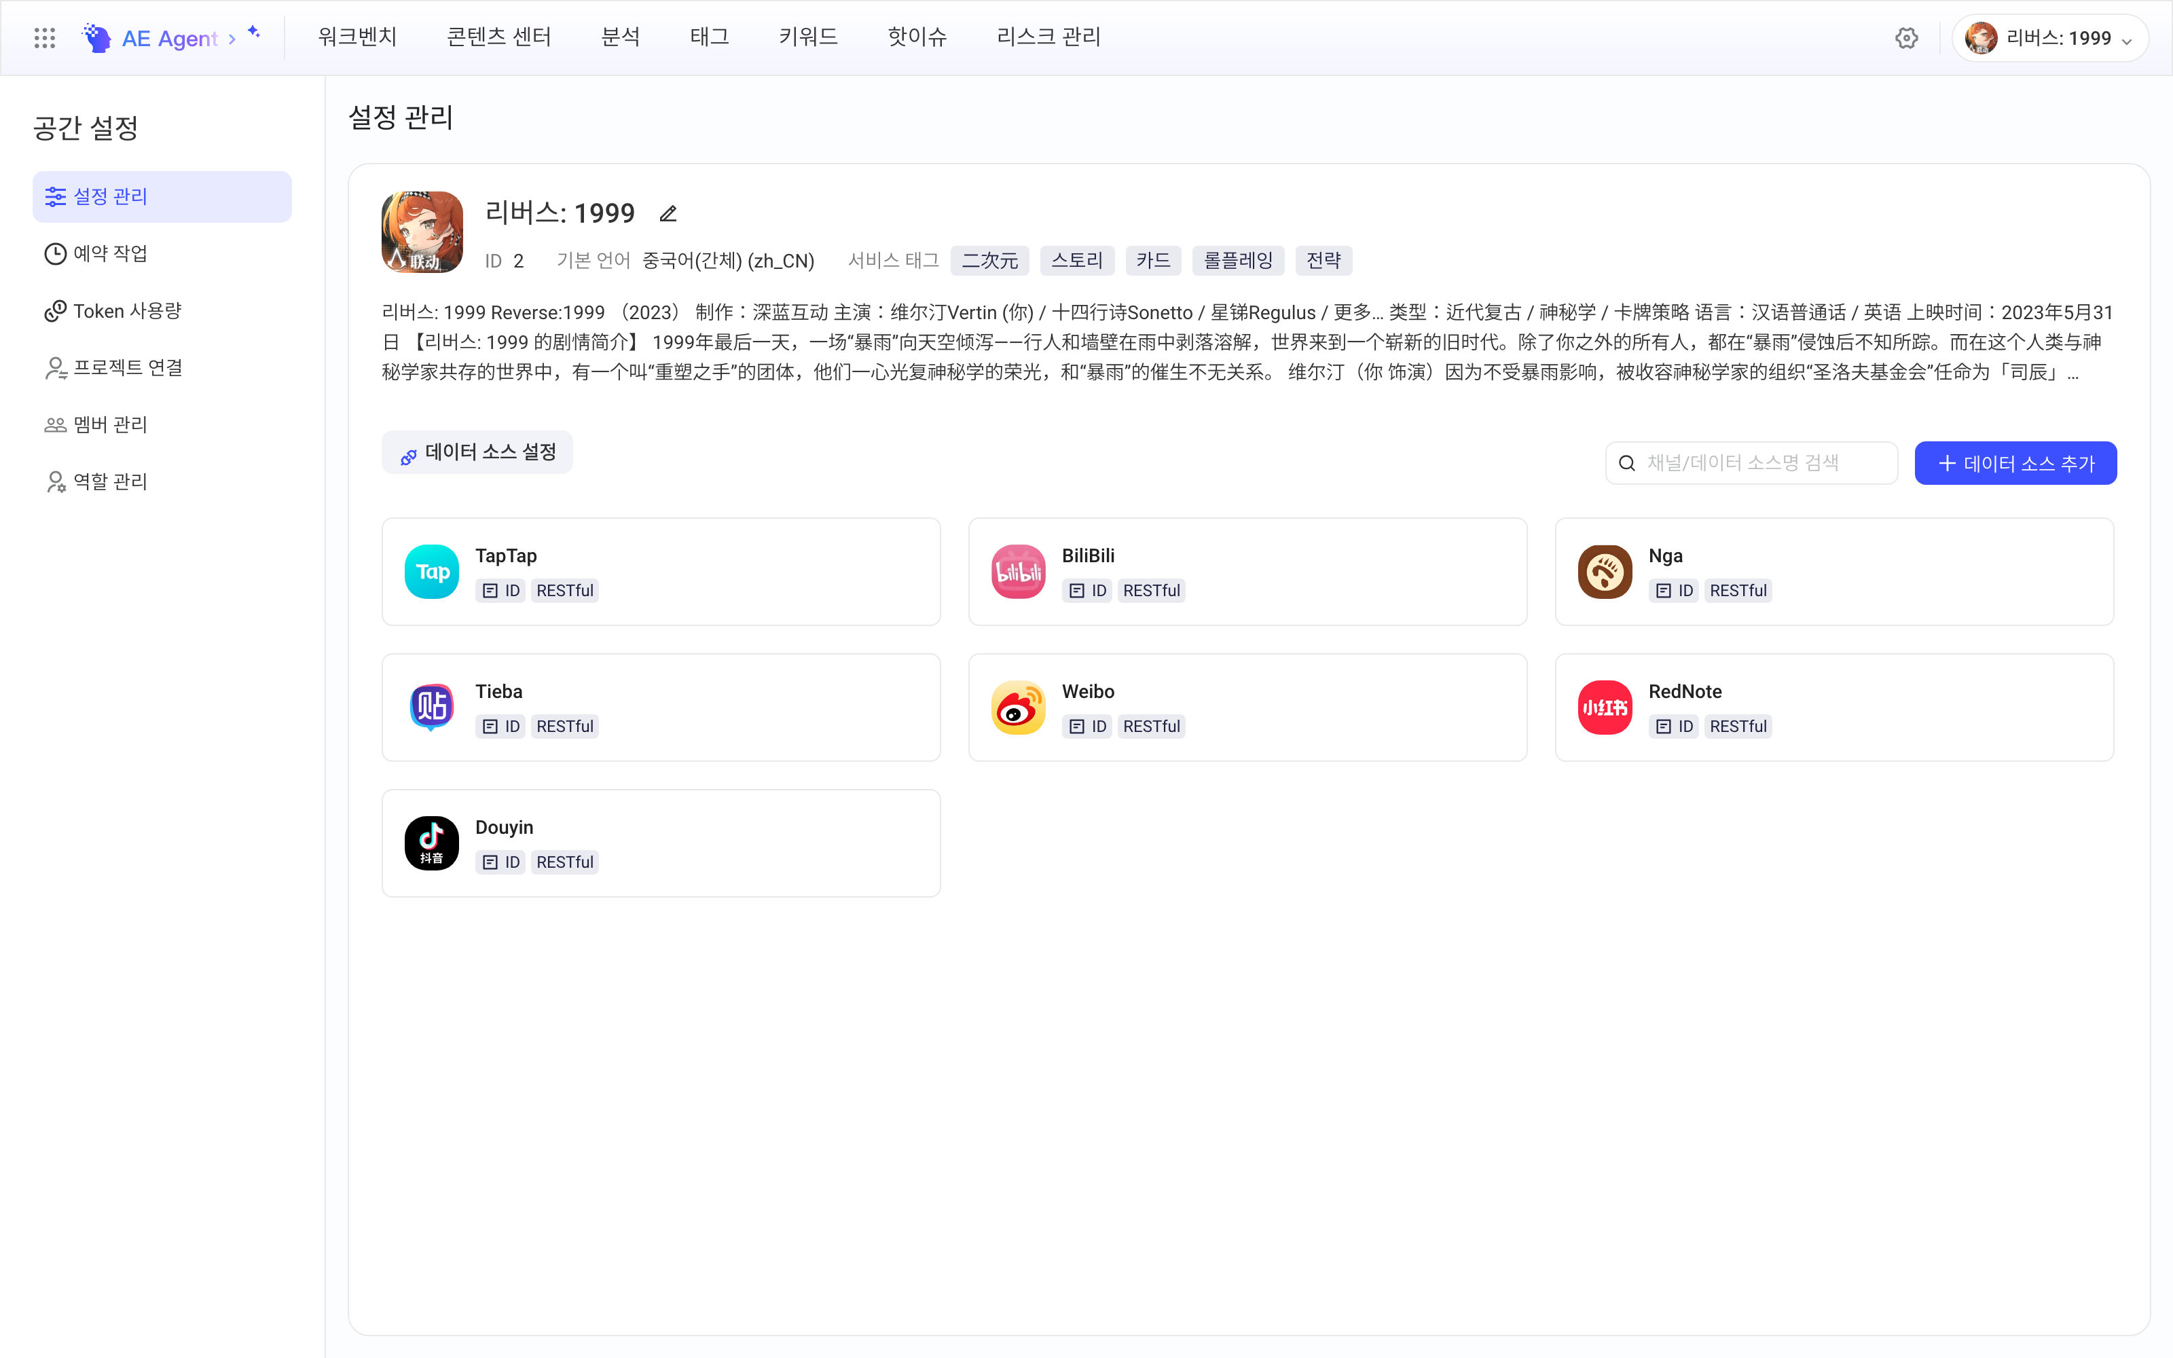Open 역할 관리 in sidebar
The image size is (2173, 1358).
click(162, 481)
